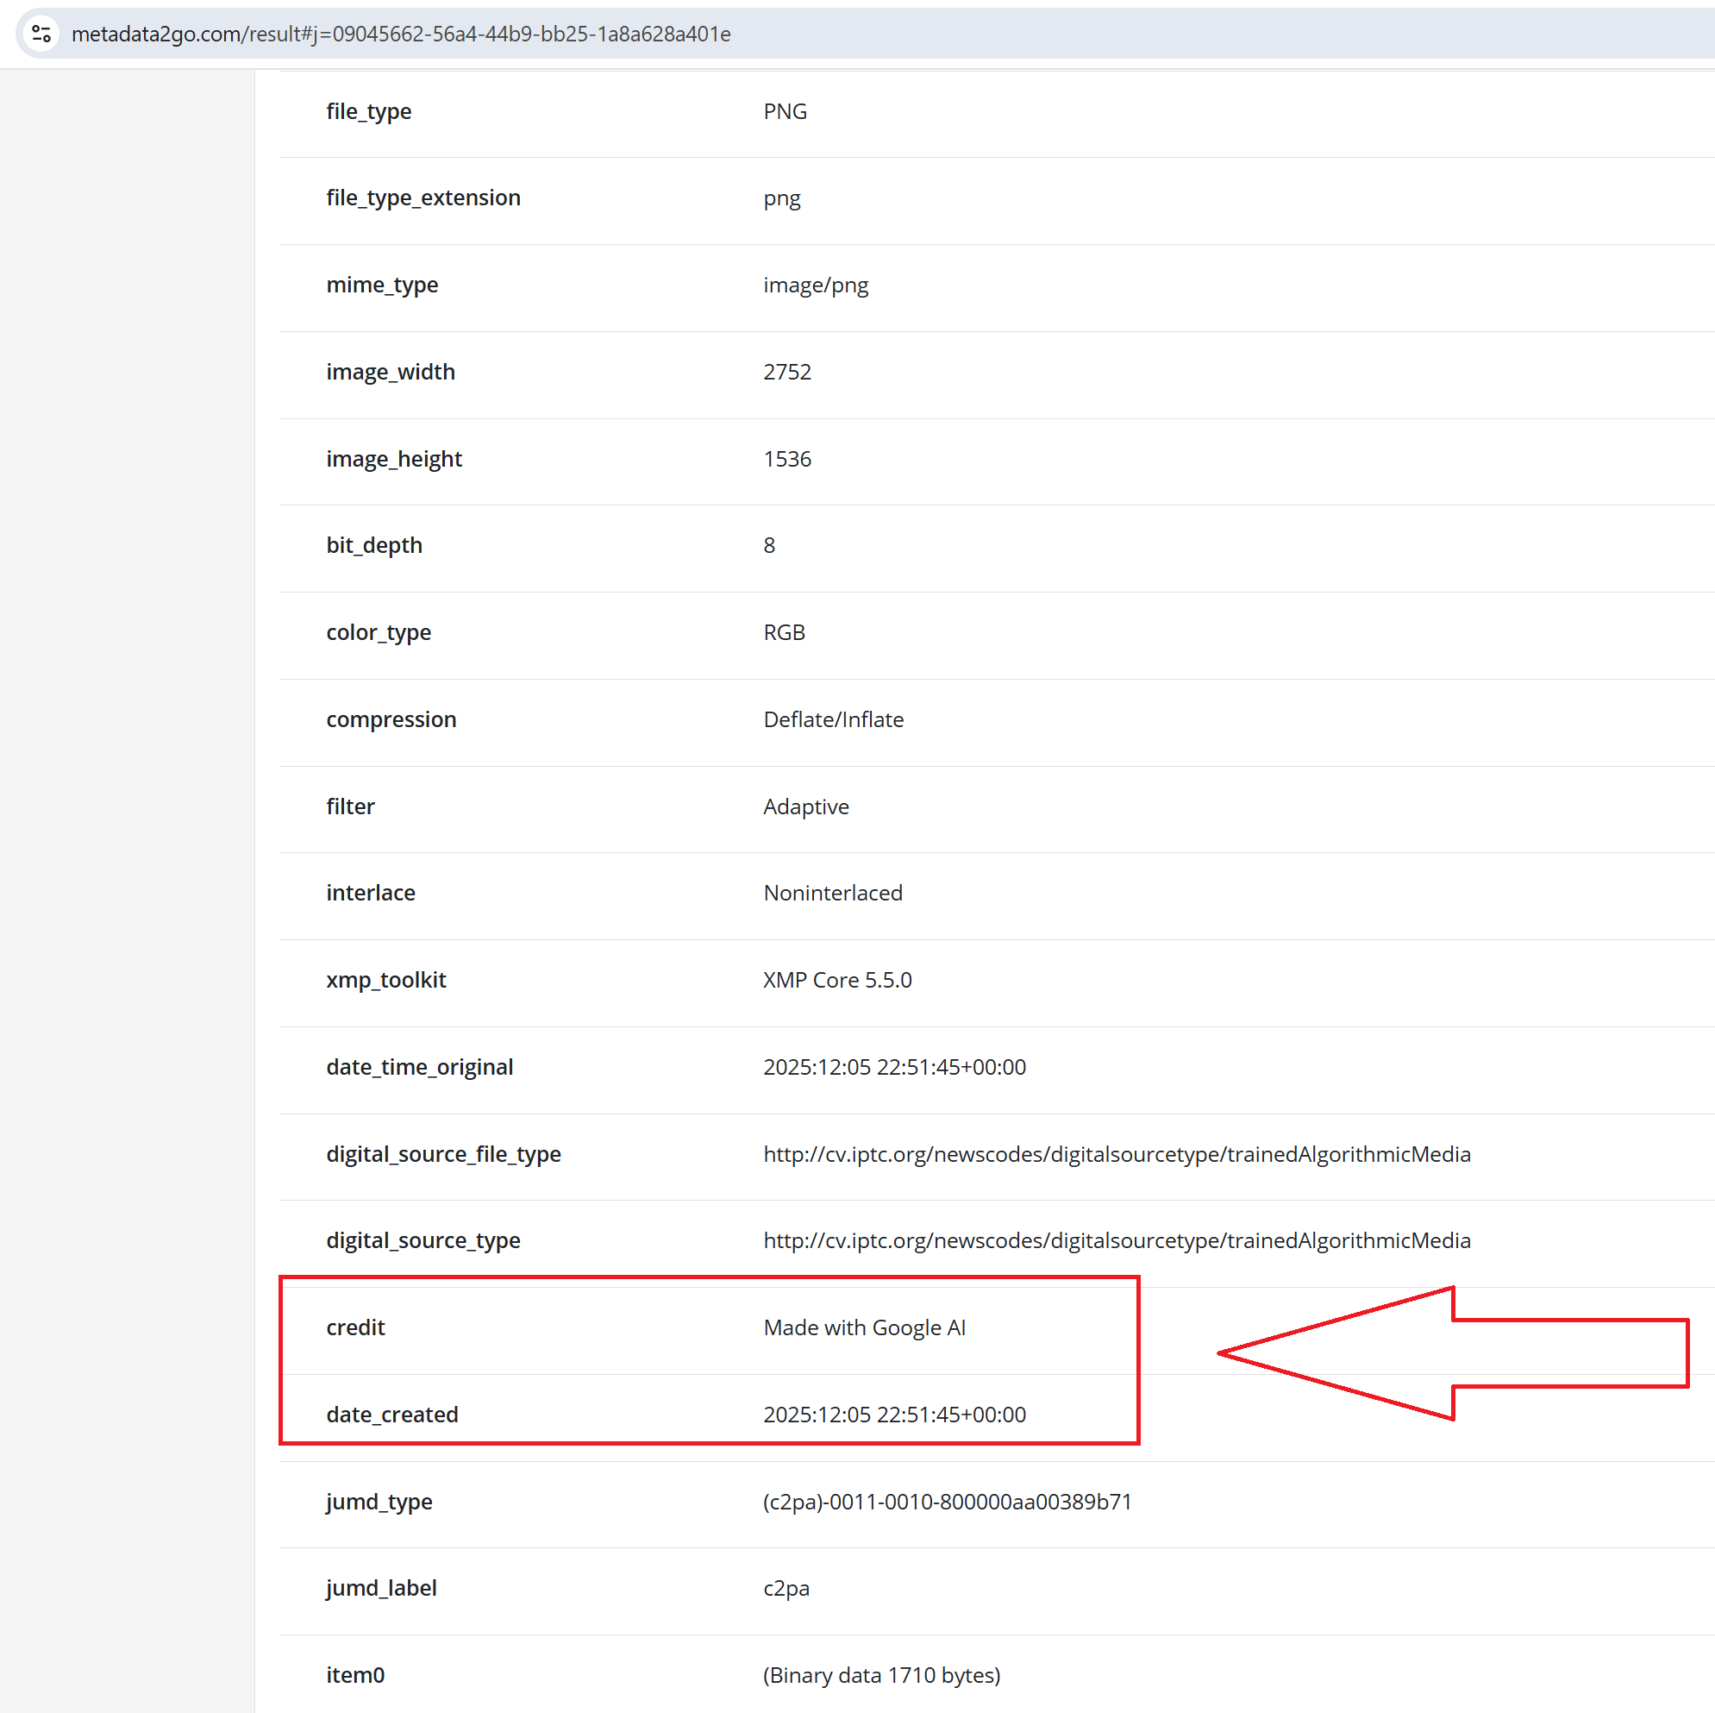The width and height of the screenshot is (1715, 1713).
Task: Click the file_type PNG value
Action: point(785,111)
